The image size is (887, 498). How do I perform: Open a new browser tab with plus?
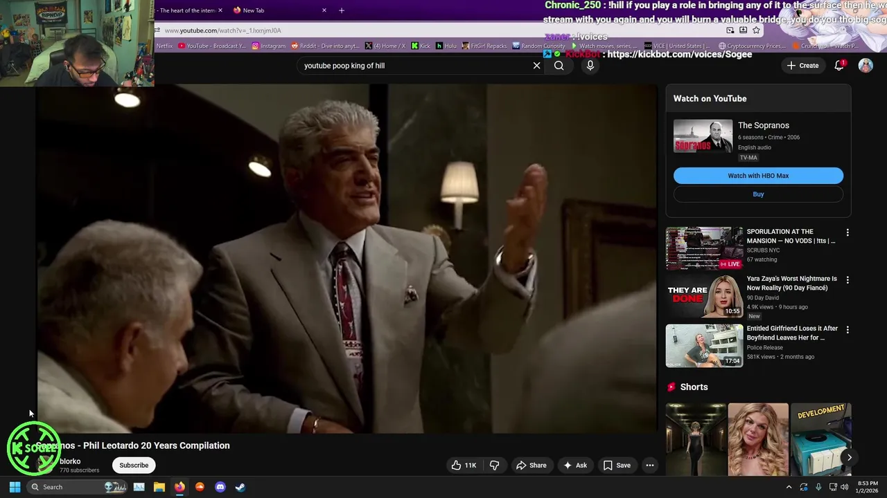click(341, 10)
